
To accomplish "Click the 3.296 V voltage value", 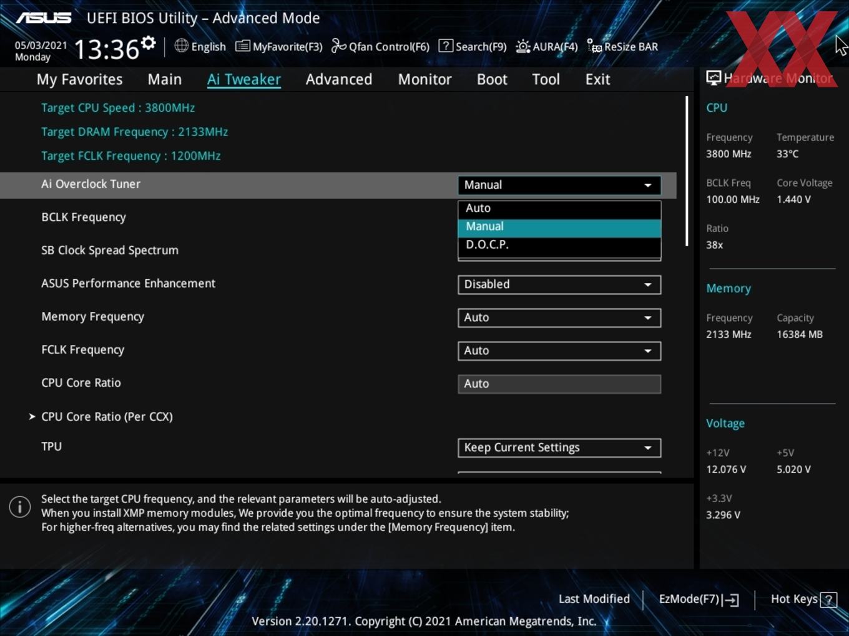I will tap(723, 515).
